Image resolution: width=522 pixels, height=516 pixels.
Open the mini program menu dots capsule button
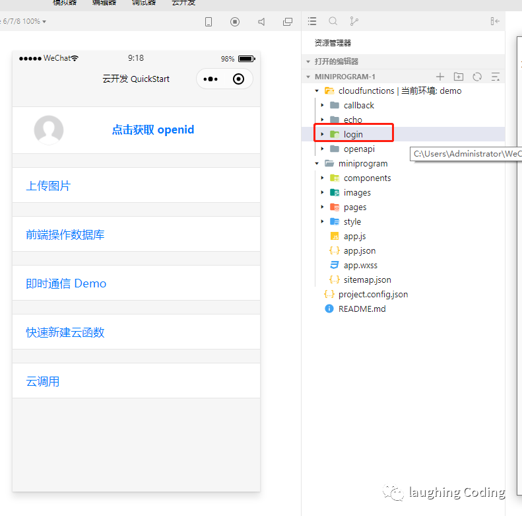tap(211, 79)
